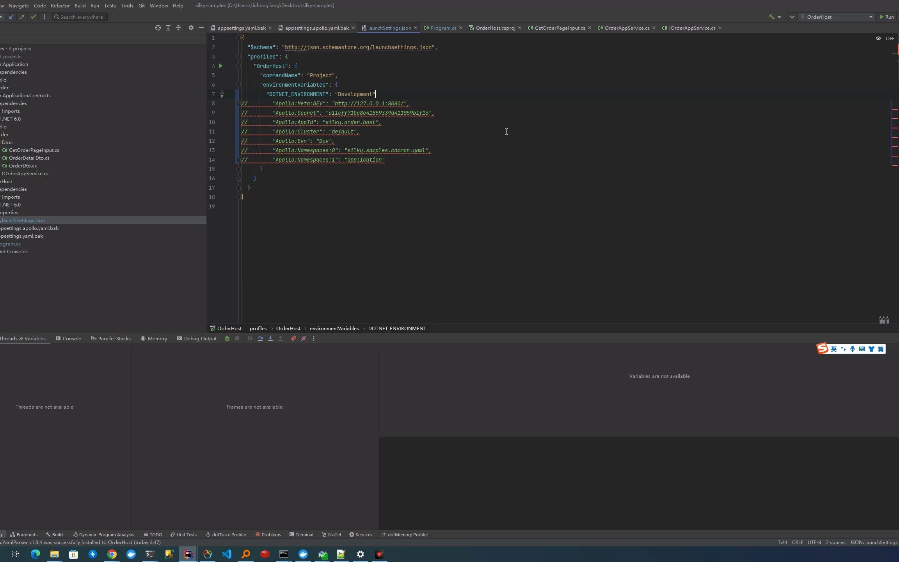The height and width of the screenshot is (562, 899).
Task: Click the Git push green arrow icon
Action: pyautogui.click(x=22, y=17)
